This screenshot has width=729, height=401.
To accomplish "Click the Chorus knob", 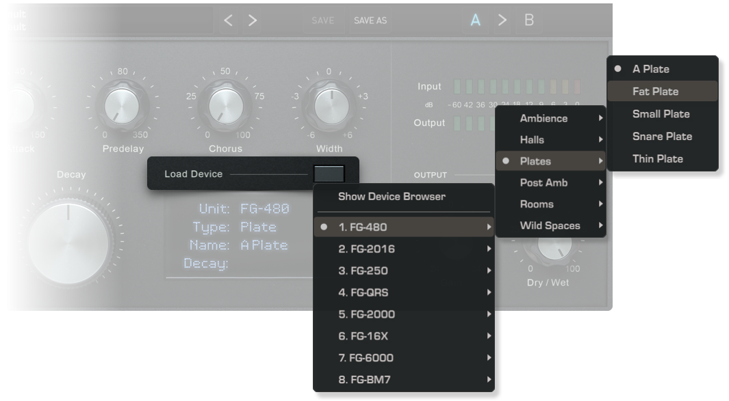I will [x=226, y=105].
